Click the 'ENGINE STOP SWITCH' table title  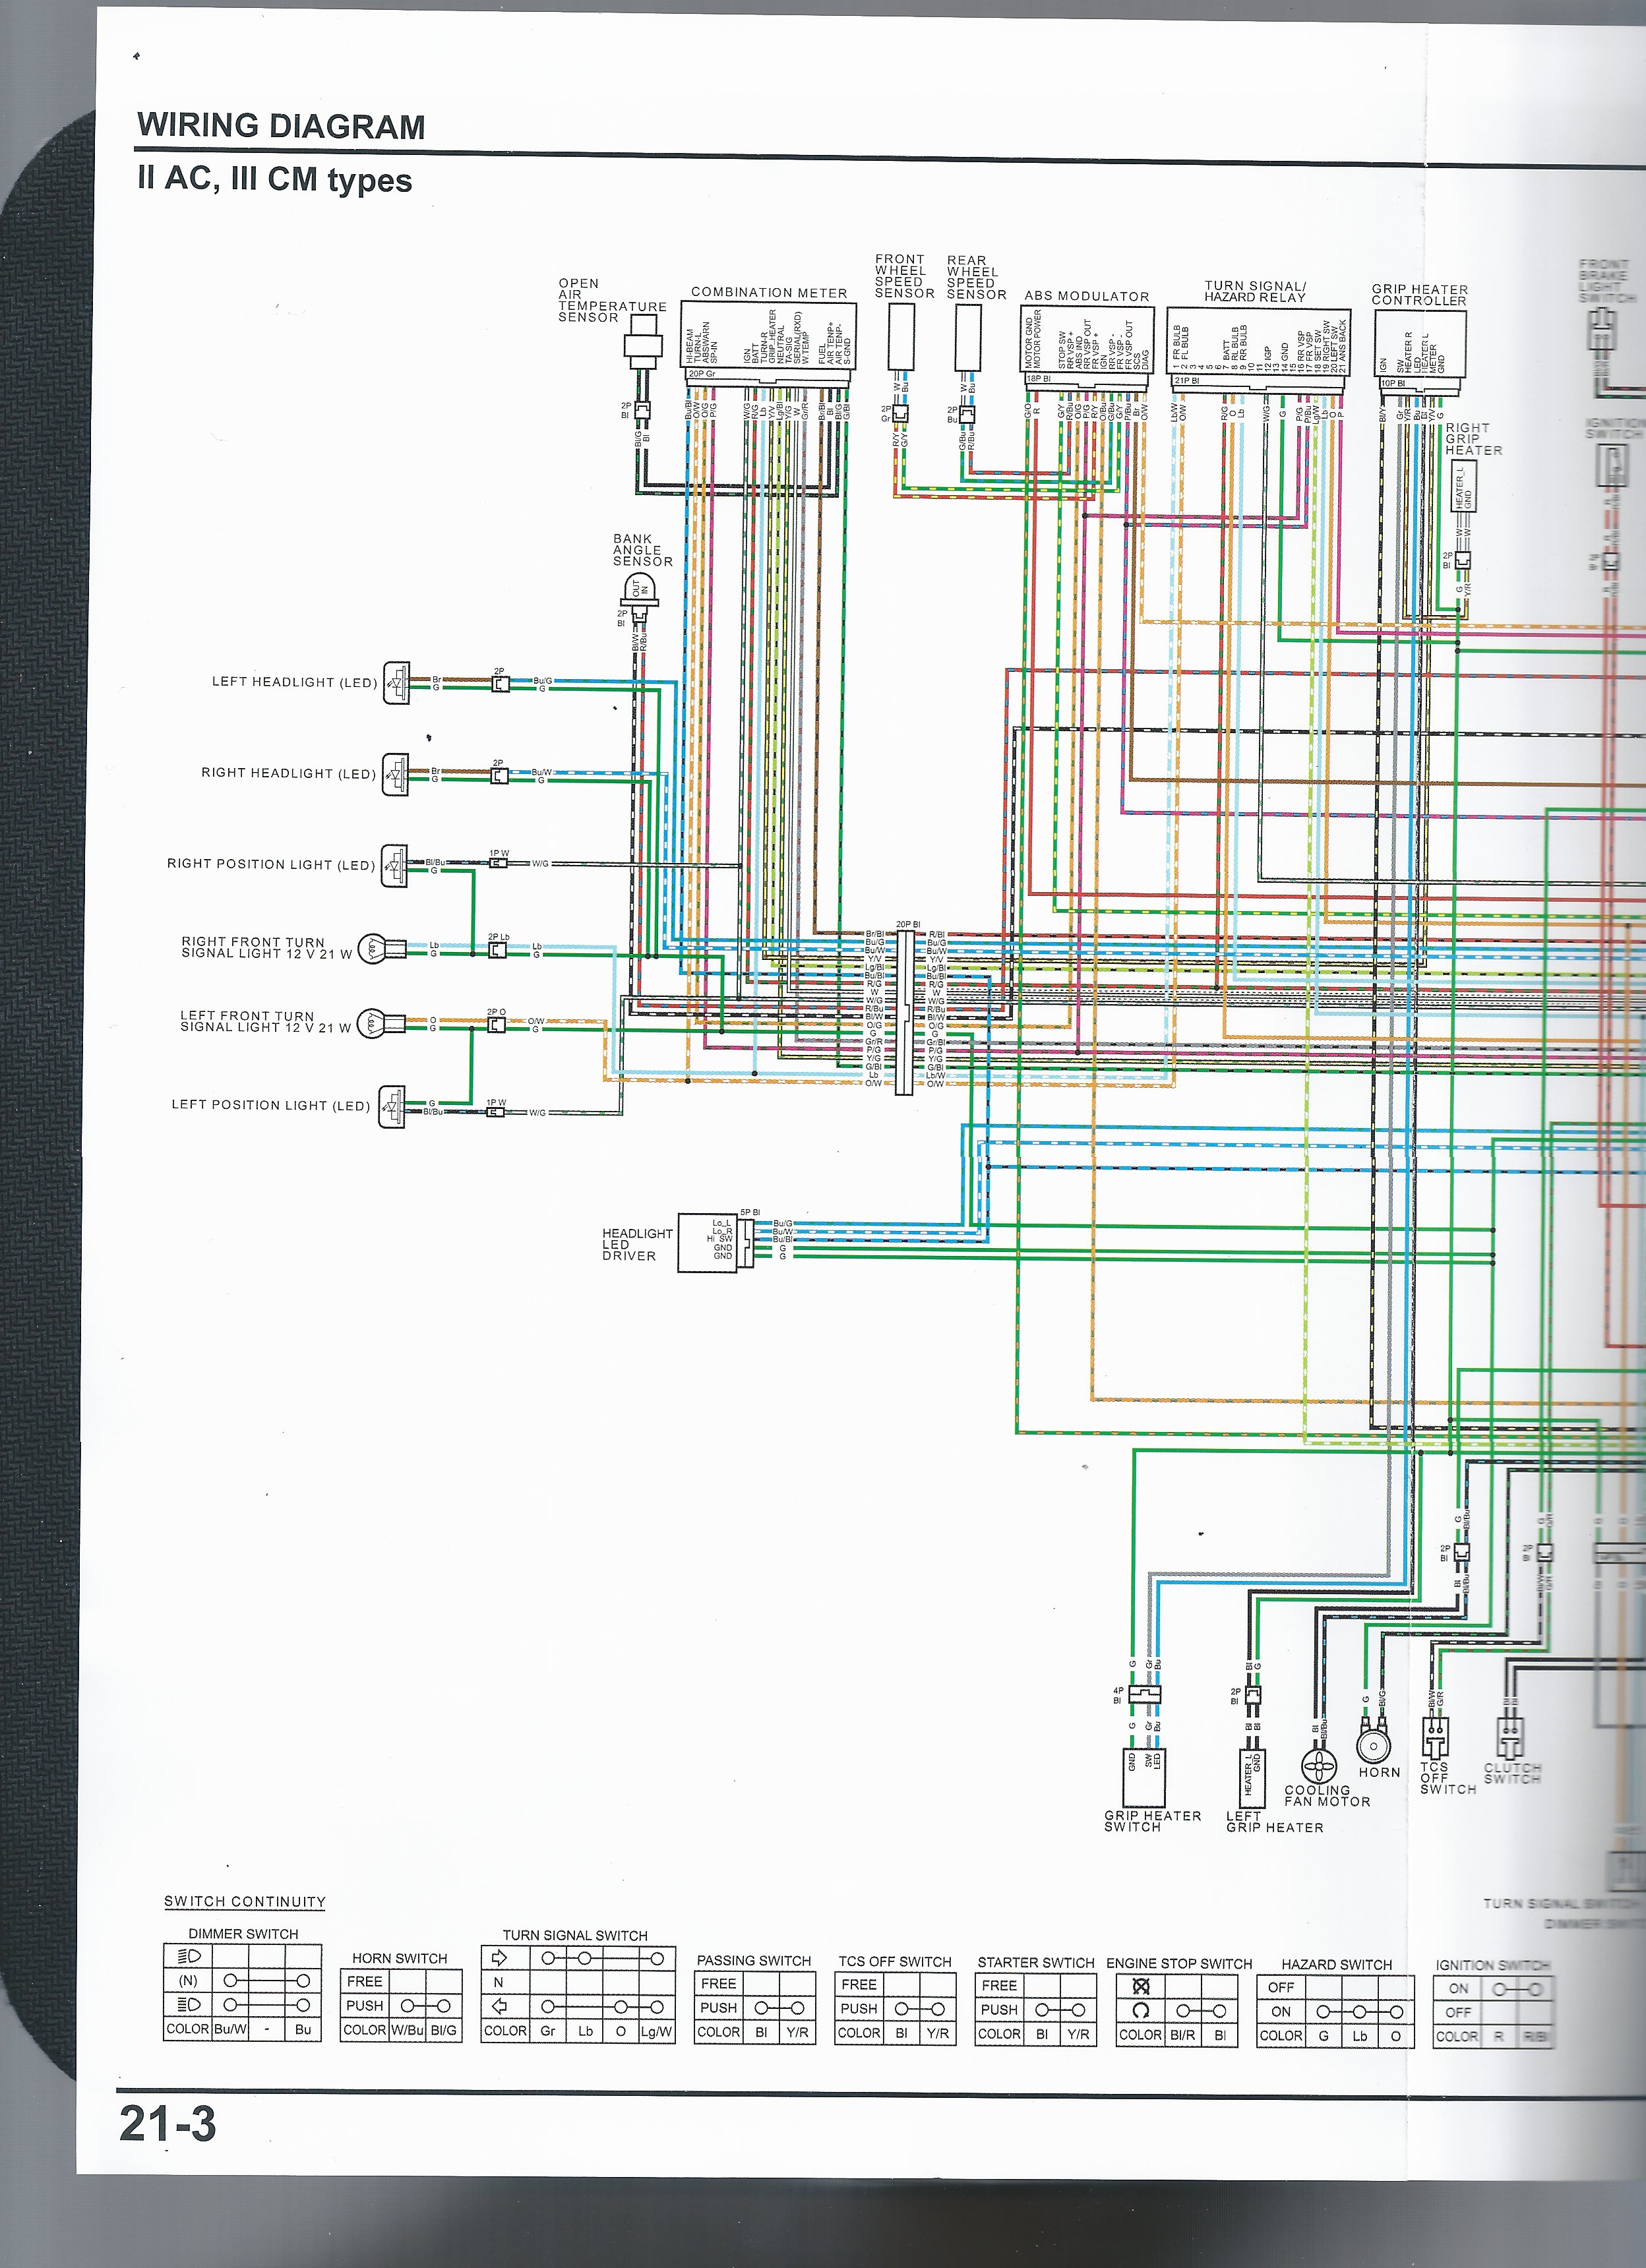tap(1179, 1963)
